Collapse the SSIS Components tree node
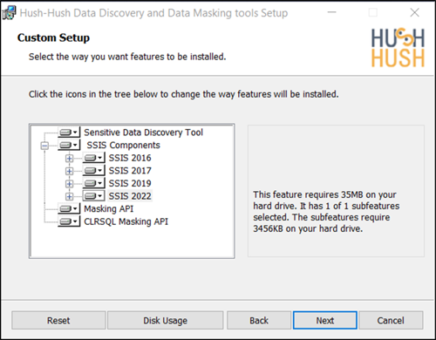Viewport: 436px width, 340px height. point(44,146)
